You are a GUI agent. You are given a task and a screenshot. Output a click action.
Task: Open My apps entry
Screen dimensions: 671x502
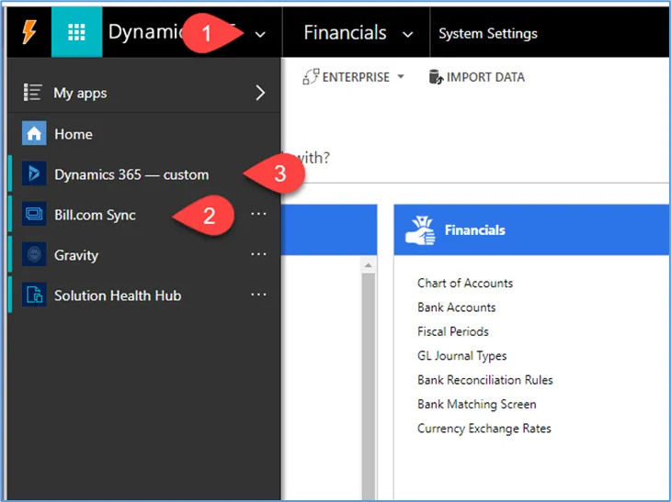(143, 93)
